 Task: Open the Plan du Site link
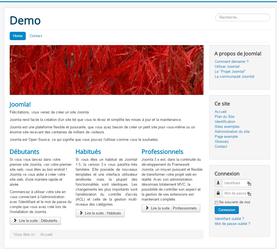coord(224,116)
